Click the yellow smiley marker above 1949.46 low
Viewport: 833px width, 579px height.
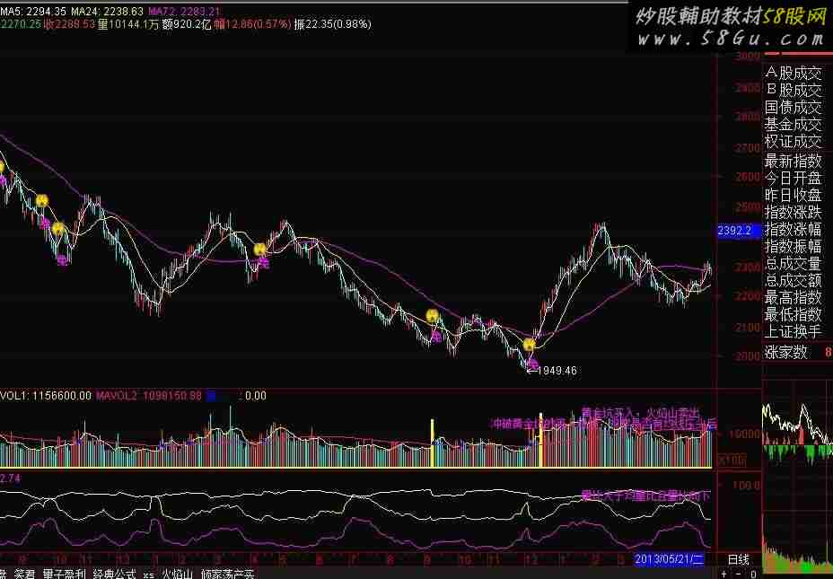pos(529,345)
